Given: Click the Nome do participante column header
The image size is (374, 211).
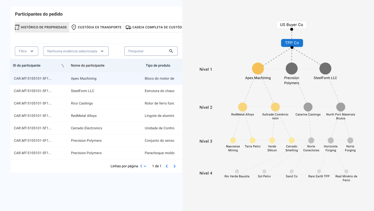Looking at the screenshot, I should click(x=88, y=65).
